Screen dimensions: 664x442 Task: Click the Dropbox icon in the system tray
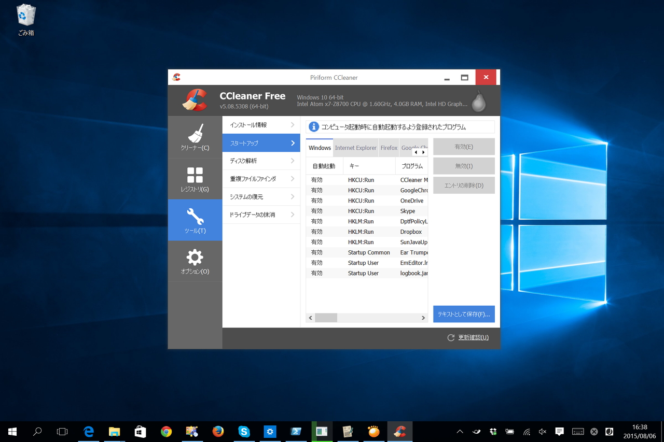coord(493,432)
